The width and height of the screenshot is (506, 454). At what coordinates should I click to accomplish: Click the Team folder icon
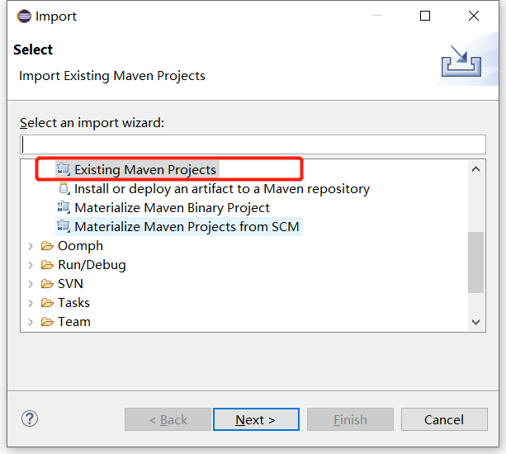click(47, 322)
